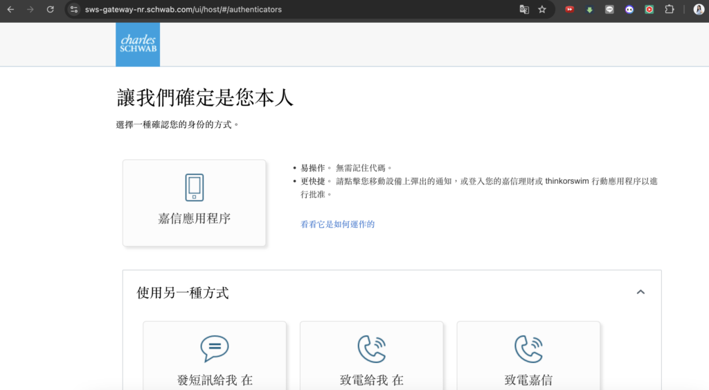Open the 看看它是如何運作的 link
Screen dimensions: 709x390
point(337,224)
